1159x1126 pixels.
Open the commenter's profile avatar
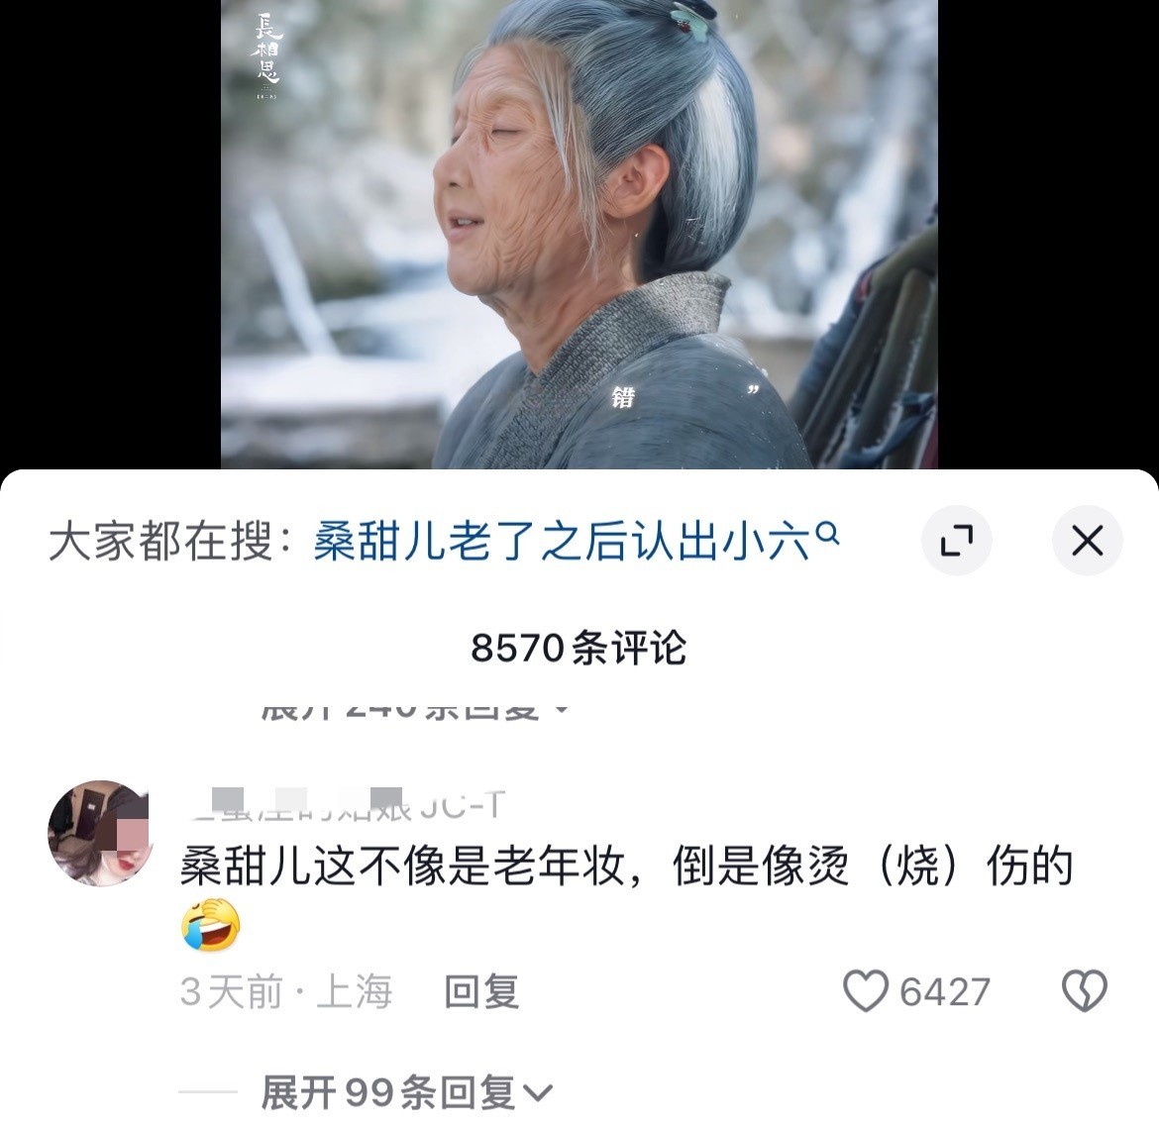point(100,833)
